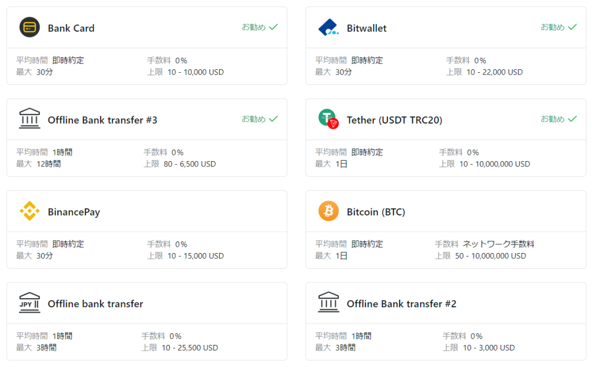Image resolution: width=592 pixels, height=368 pixels.
Task: Select the BinancePay diamond icon
Action: [x=29, y=211]
